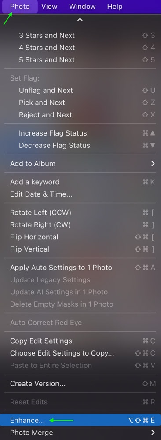Open the Window menu
The height and width of the screenshot is (440, 161).
[82, 7]
